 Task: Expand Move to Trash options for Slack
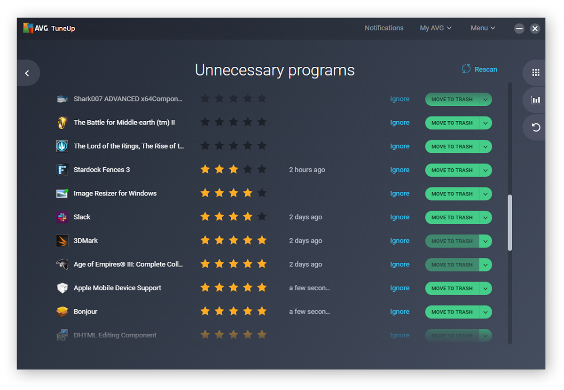(x=486, y=218)
